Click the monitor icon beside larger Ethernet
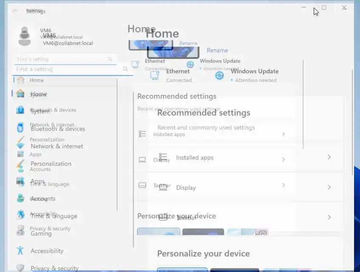The width and height of the screenshot is (360, 272). pos(155,75)
